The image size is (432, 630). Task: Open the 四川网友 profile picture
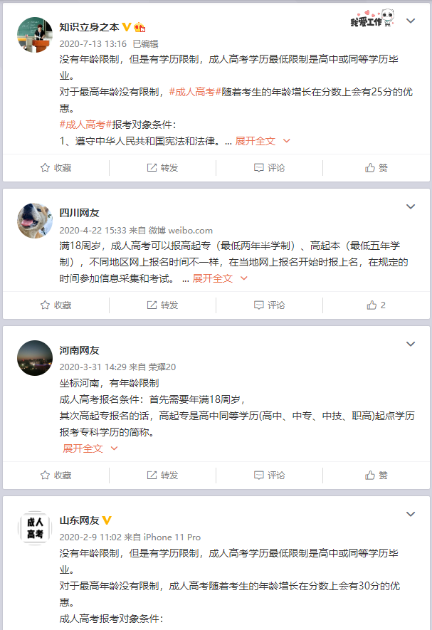(x=35, y=220)
